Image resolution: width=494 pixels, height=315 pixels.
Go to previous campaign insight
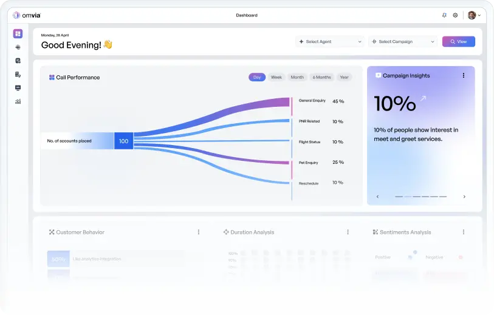pos(377,197)
